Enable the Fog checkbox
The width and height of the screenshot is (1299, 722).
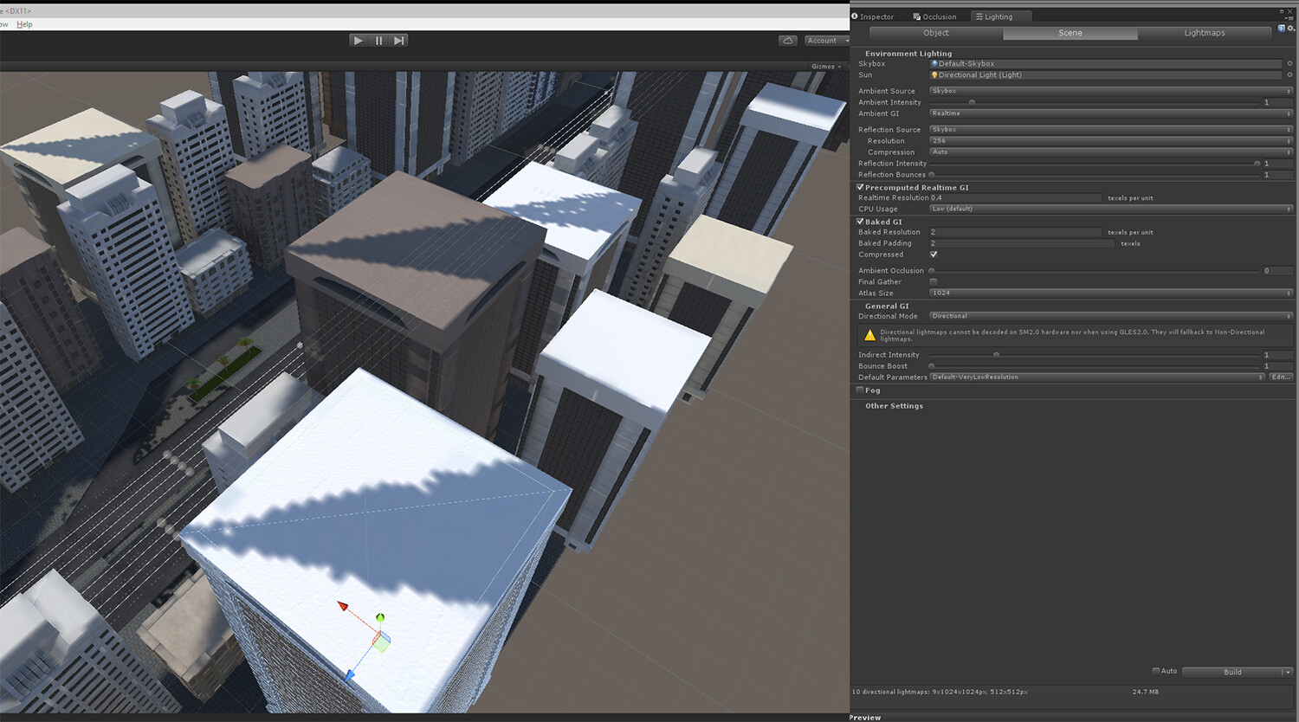(x=860, y=390)
